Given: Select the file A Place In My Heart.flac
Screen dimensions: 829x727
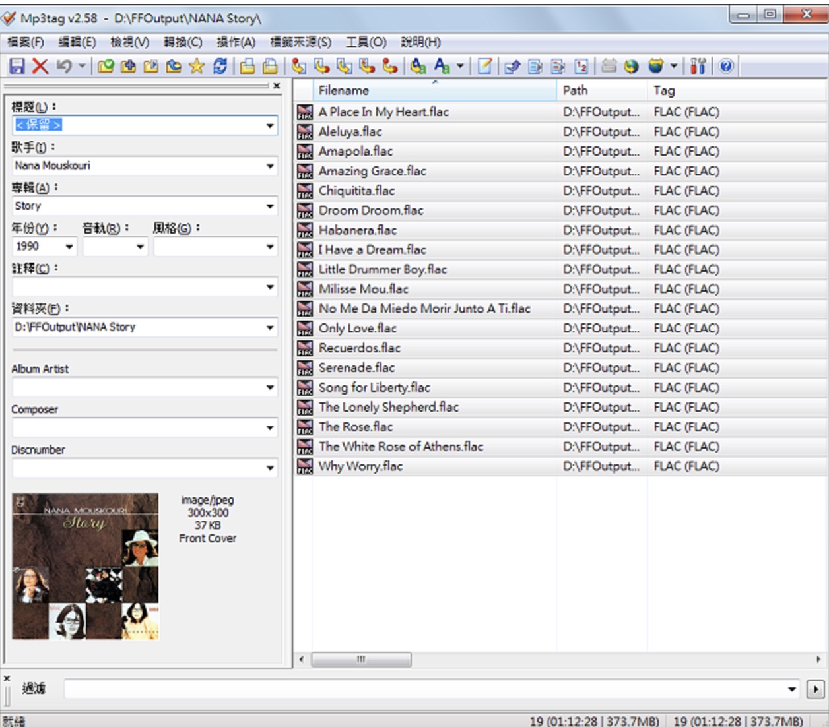Looking at the screenshot, I should 383,112.
